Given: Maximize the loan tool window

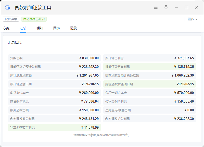Looking at the screenshot, I should (x=186, y=7).
